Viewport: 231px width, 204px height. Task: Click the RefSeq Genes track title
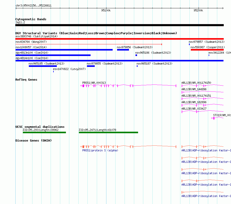pos(26,80)
